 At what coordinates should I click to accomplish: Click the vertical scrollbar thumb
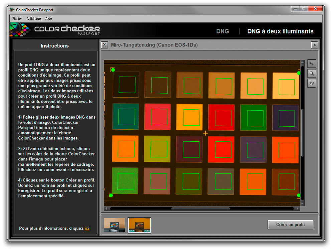[302, 133]
